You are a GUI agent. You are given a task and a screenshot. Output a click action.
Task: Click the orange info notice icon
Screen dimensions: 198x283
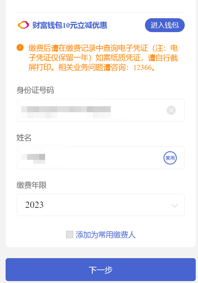(x=20, y=48)
